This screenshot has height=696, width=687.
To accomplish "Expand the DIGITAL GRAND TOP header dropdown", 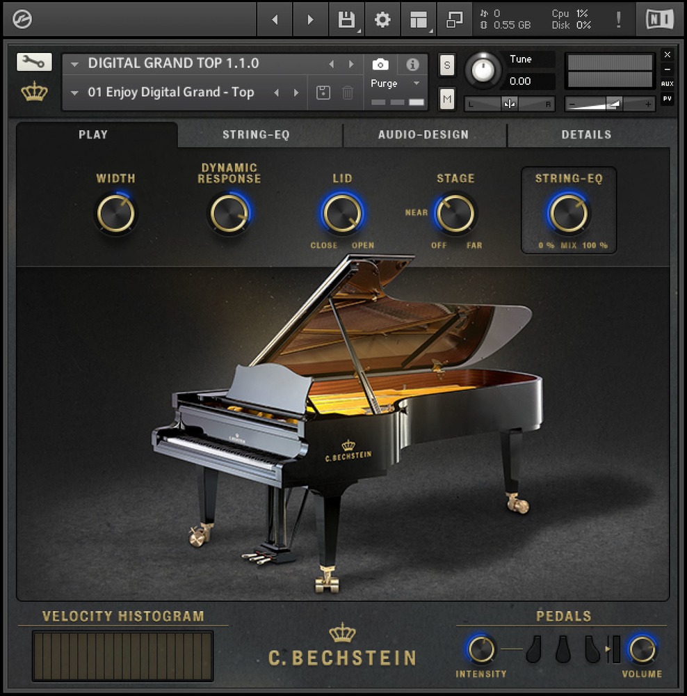I will 74,63.
